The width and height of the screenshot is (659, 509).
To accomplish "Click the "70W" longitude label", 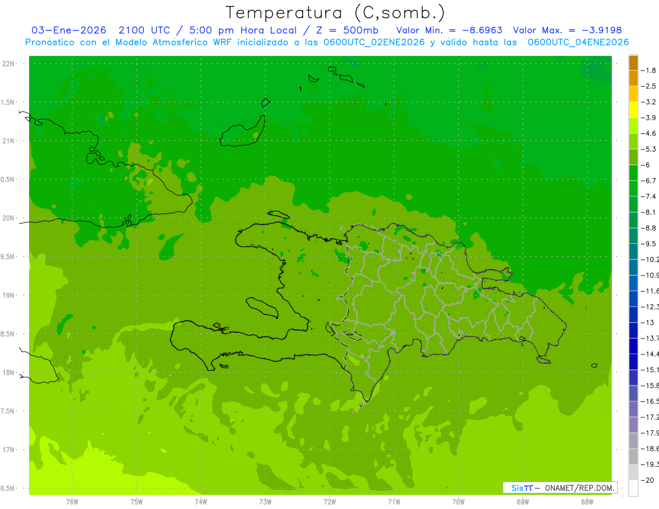I will 459,502.
